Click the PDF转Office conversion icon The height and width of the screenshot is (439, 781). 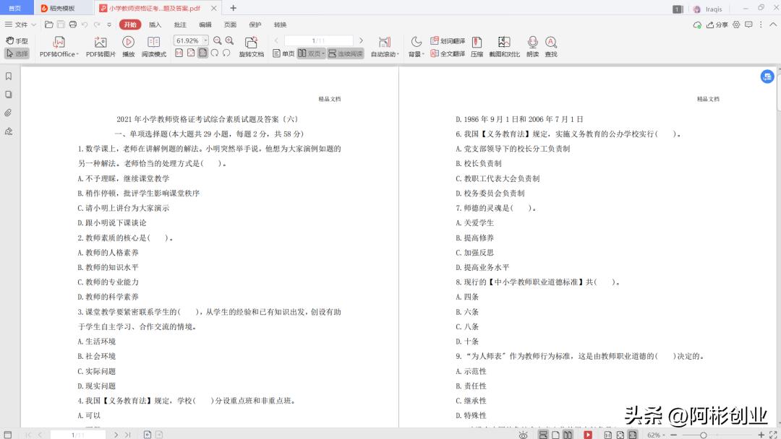pyautogui.click(x=59, y=43)
